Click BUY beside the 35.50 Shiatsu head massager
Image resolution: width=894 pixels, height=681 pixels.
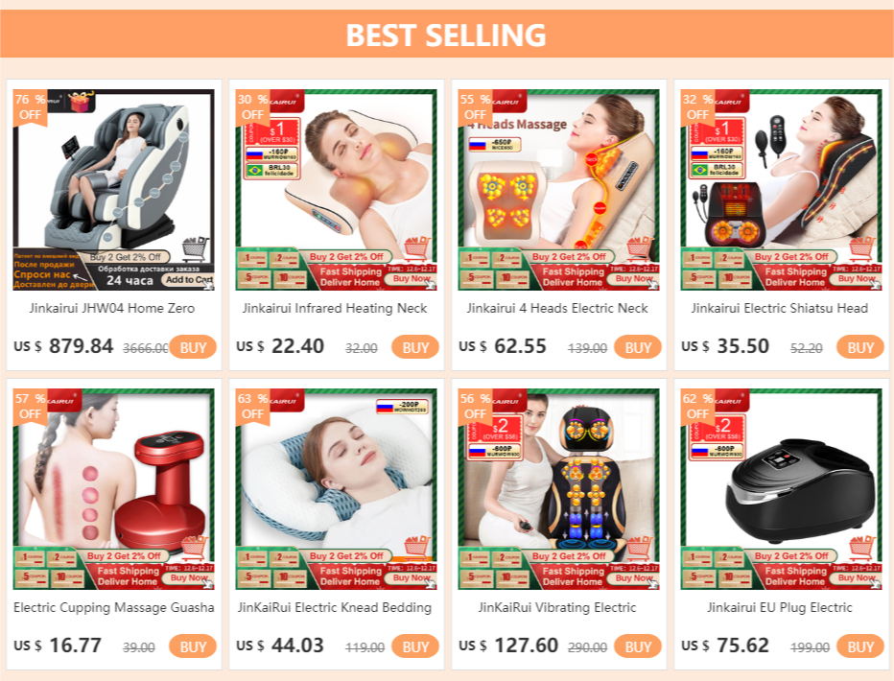859,347
